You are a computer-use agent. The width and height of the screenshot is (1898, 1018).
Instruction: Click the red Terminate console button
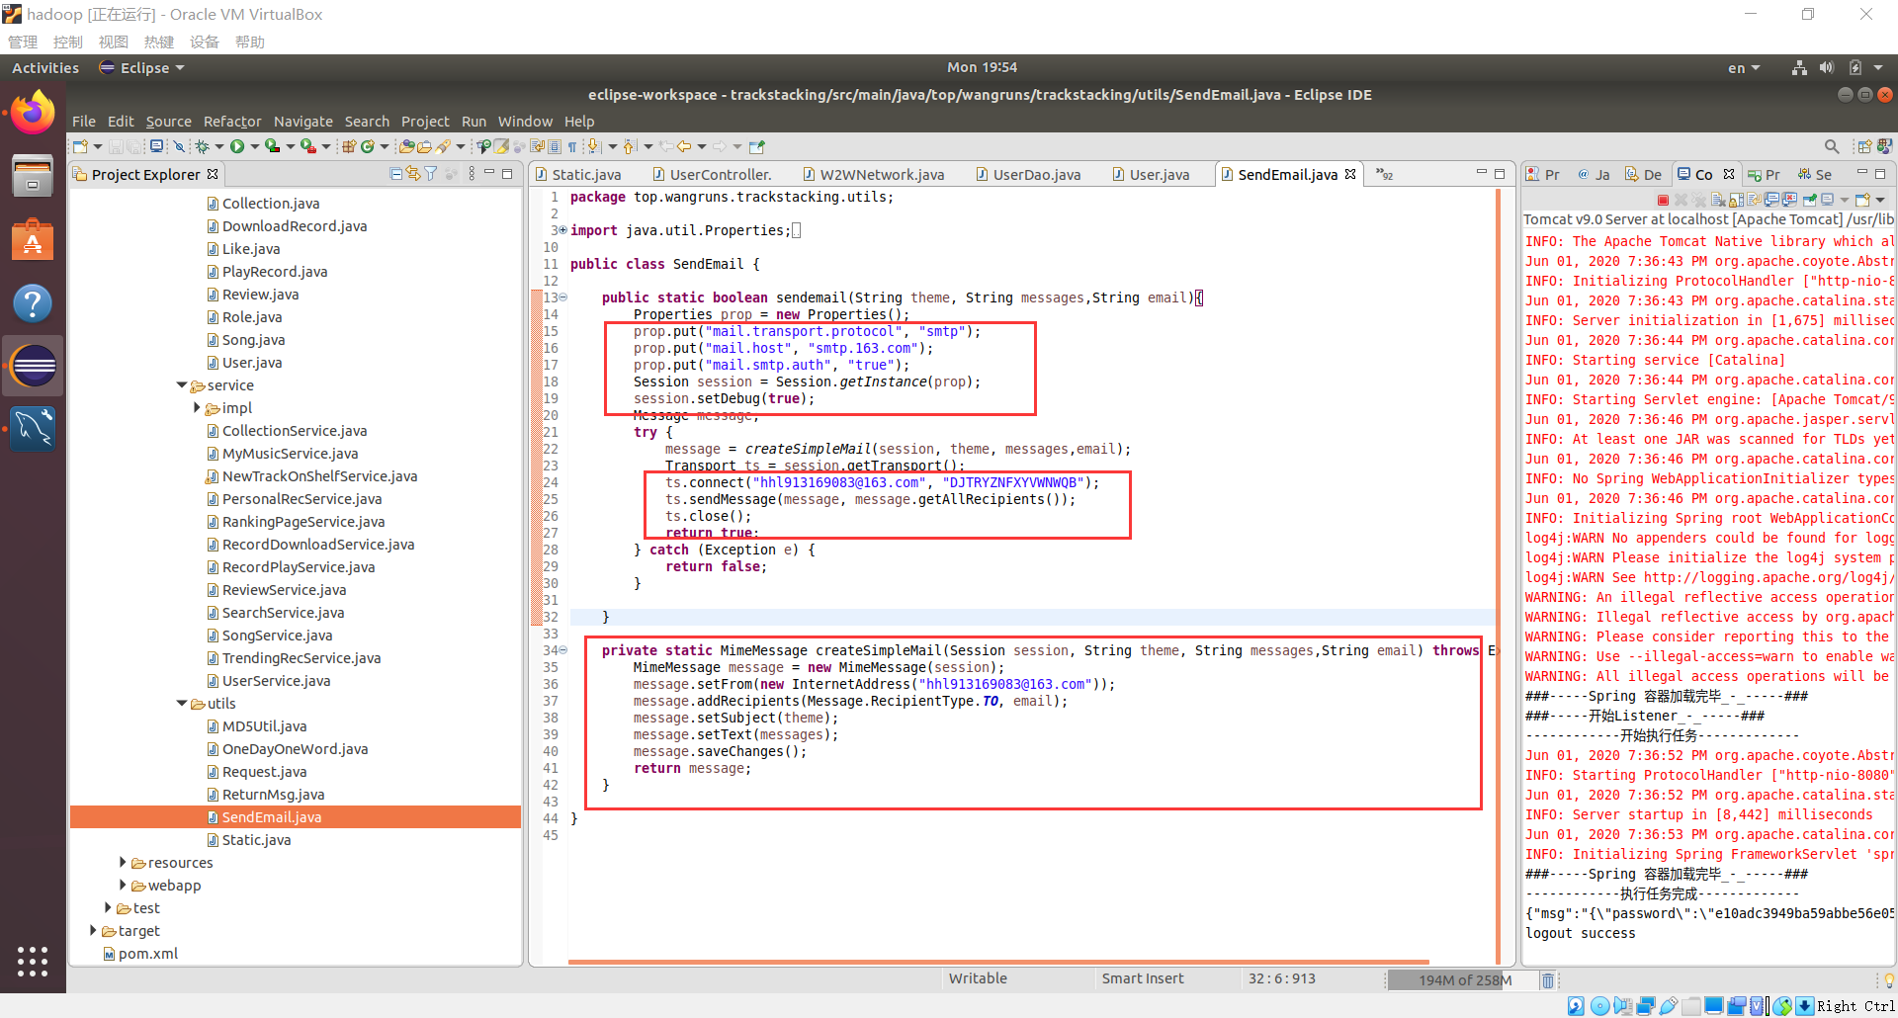click(x=1664, y=200)
